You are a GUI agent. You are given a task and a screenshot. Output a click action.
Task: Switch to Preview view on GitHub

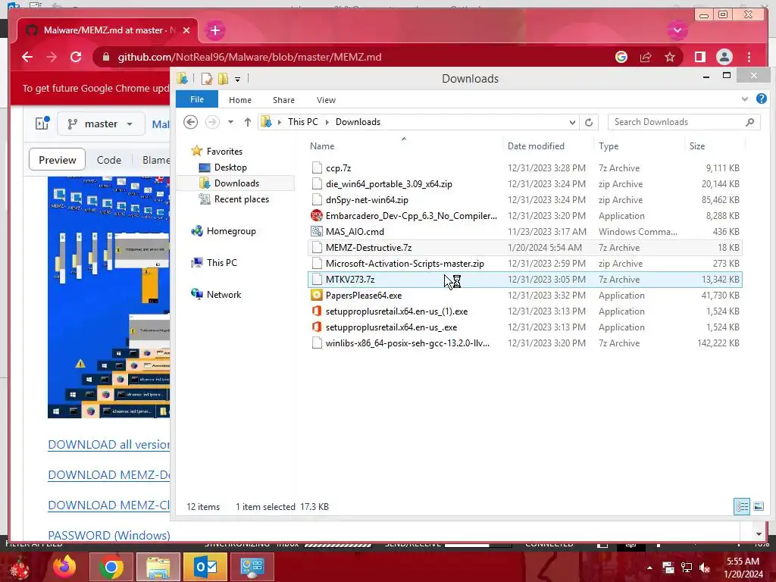(x=58, y=160)
